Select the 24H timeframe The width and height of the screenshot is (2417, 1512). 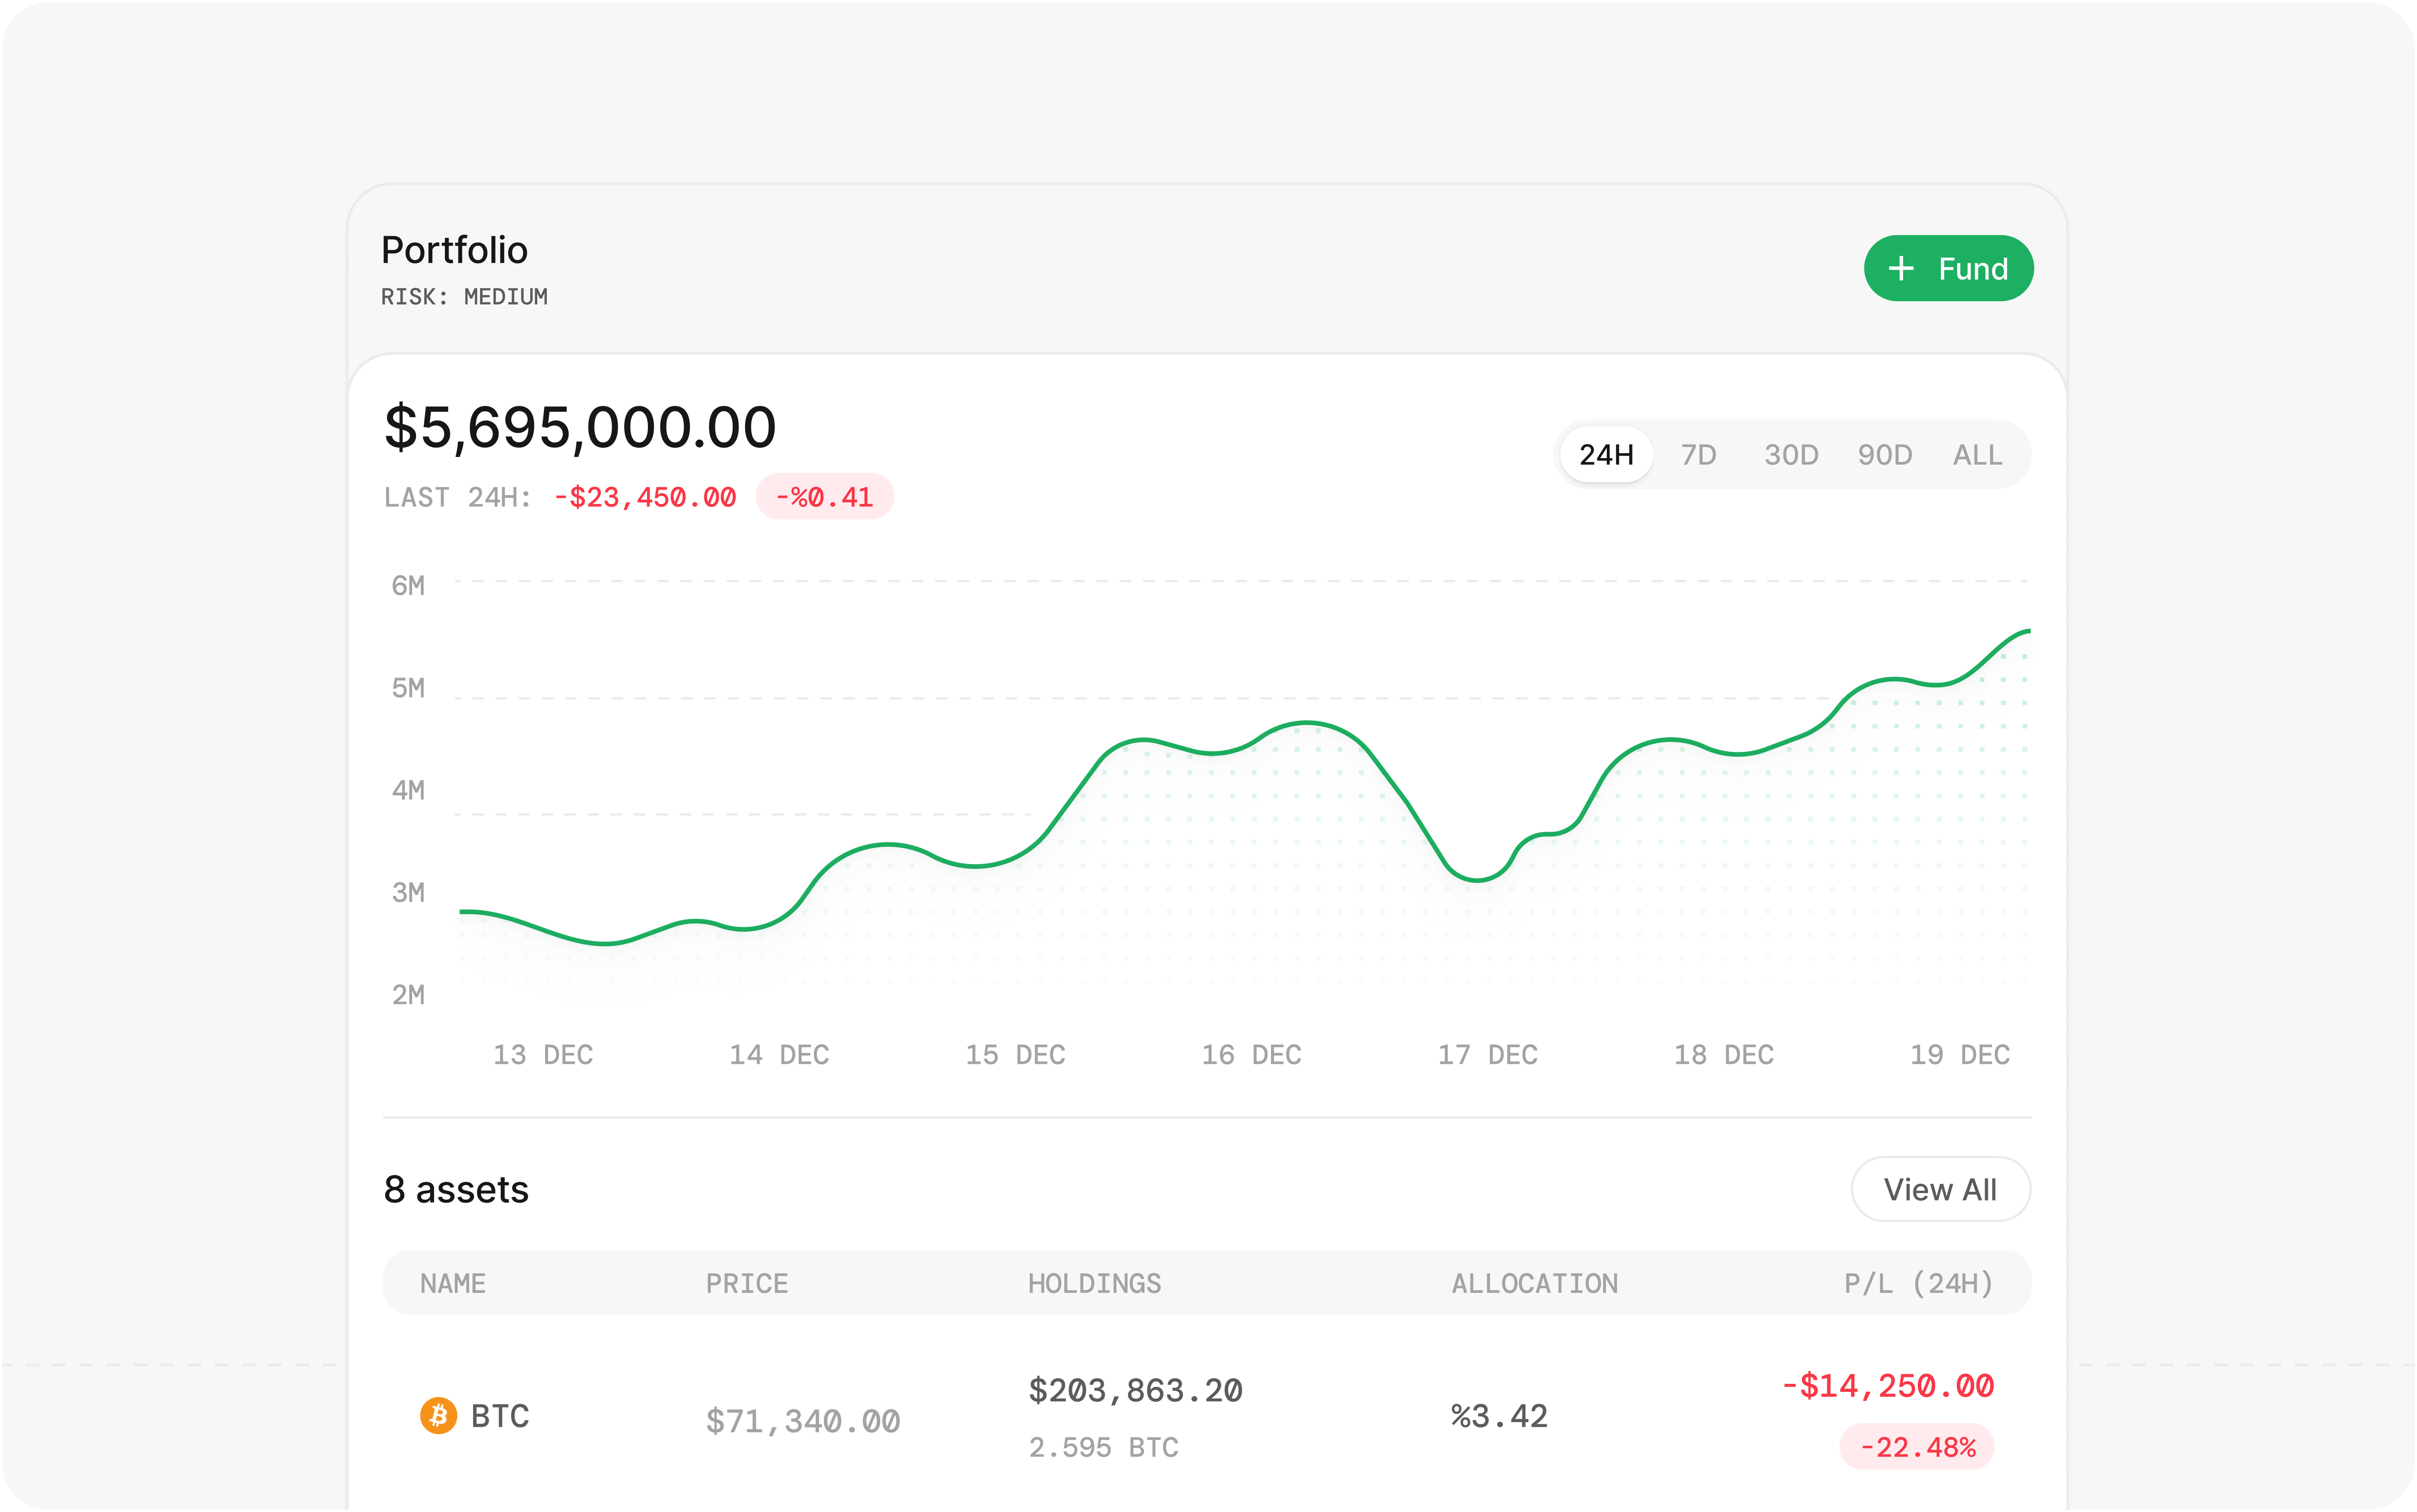[1605, 454]
